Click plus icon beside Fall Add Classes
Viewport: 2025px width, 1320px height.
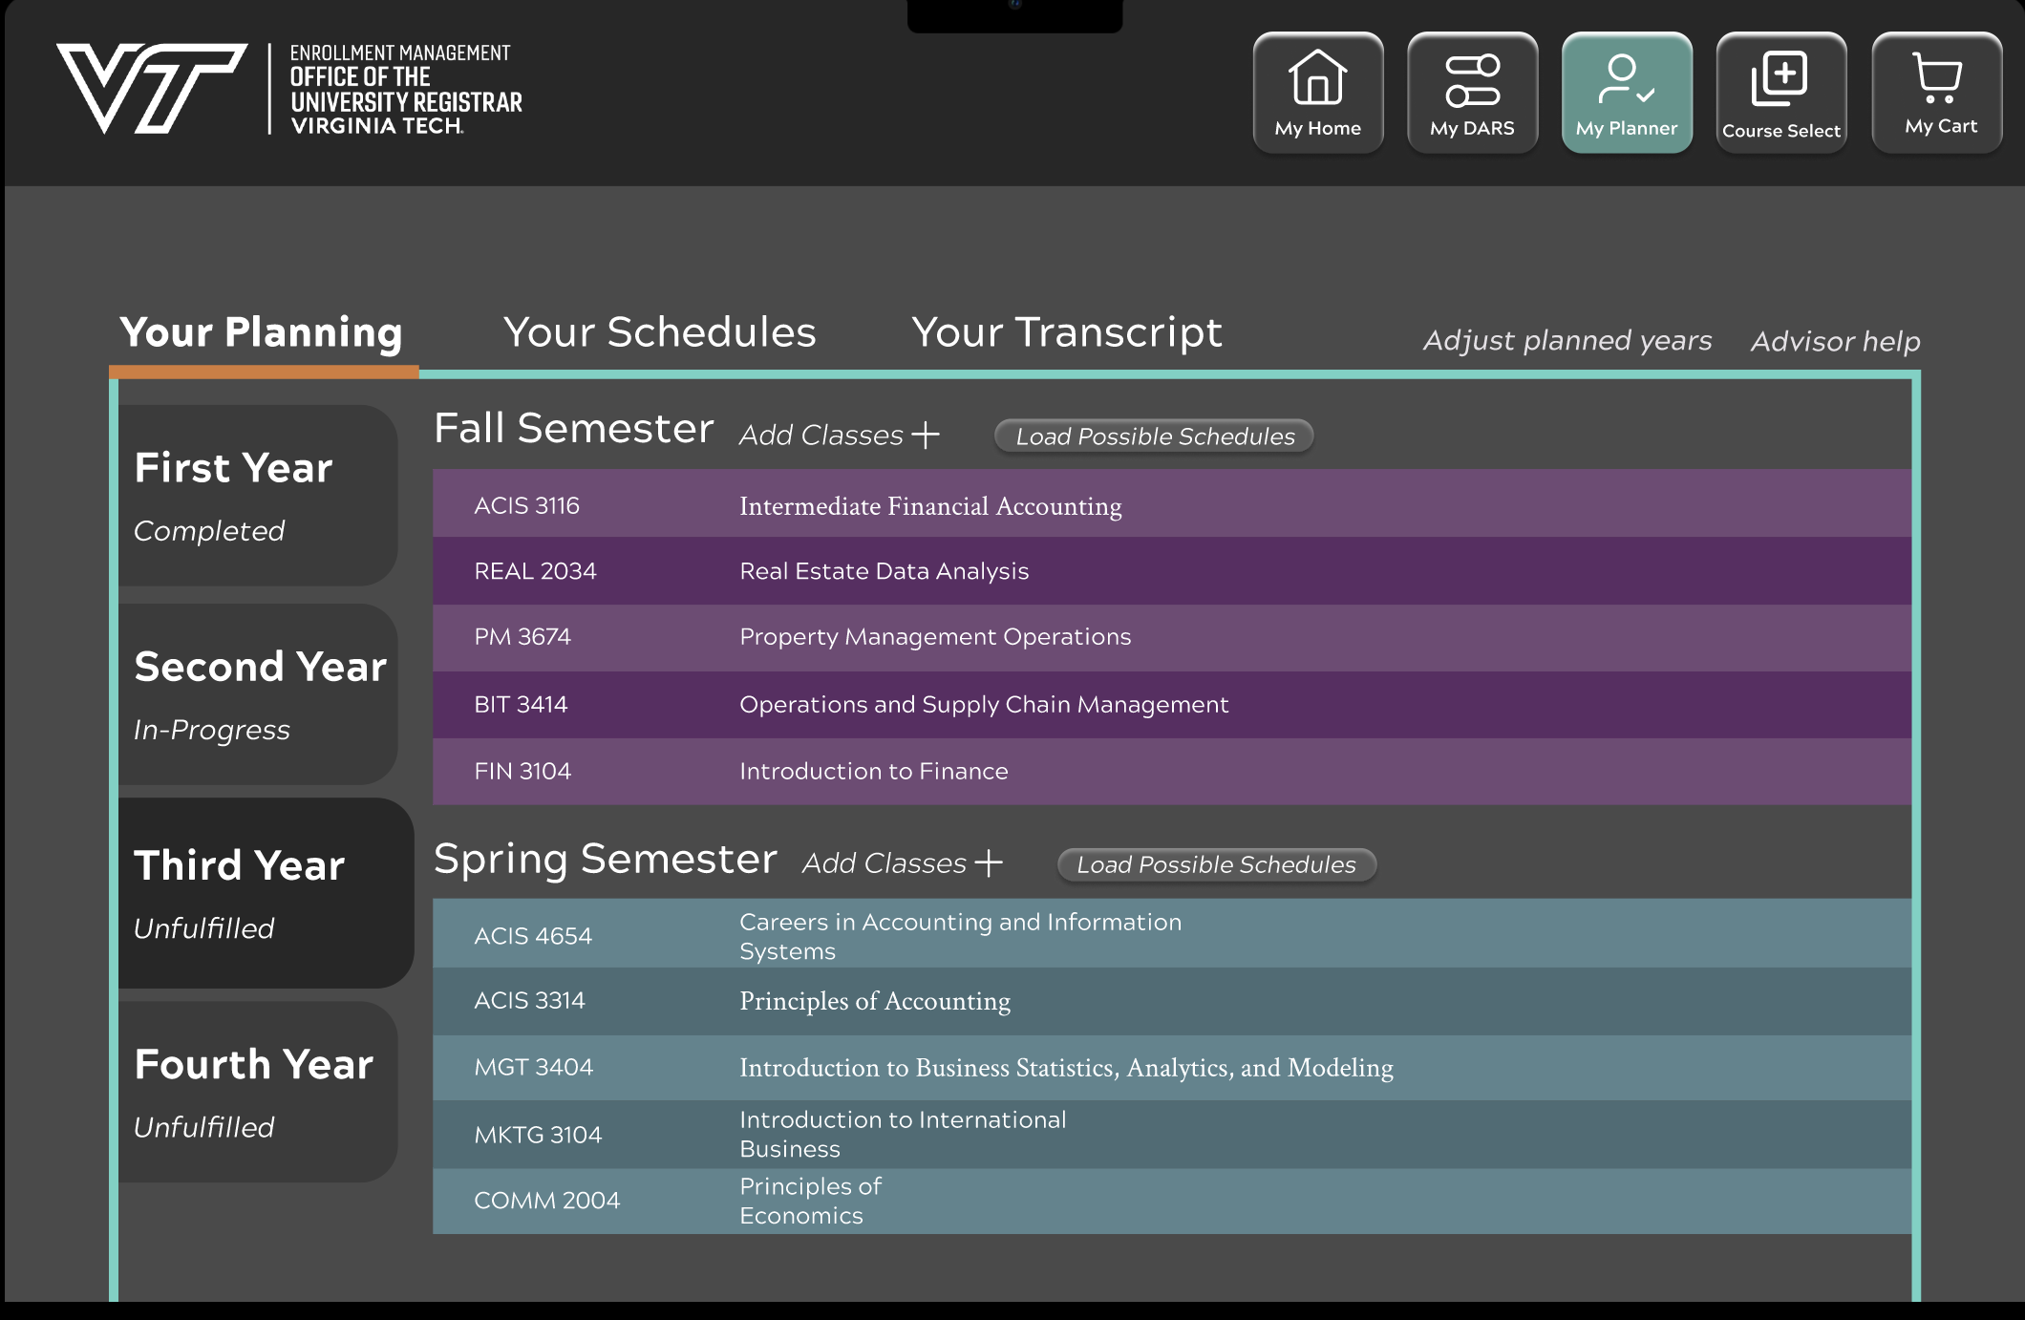point(926,436)
